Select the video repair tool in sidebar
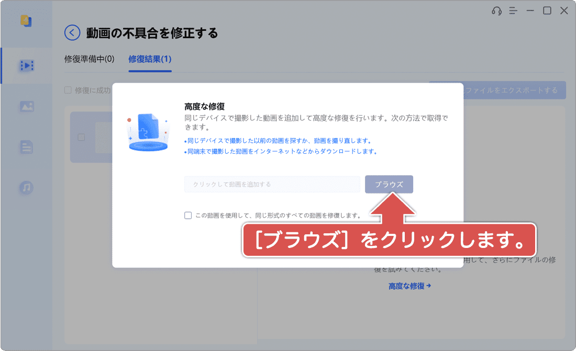 pyautogui.click(x=27, y=65)
